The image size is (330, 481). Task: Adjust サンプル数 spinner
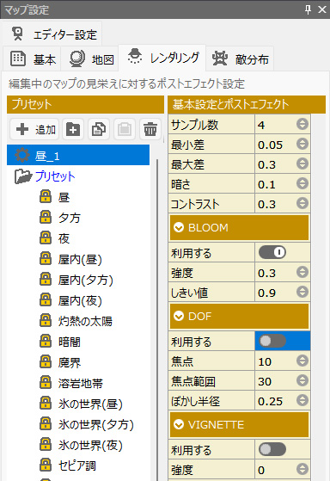click(302, 124)
